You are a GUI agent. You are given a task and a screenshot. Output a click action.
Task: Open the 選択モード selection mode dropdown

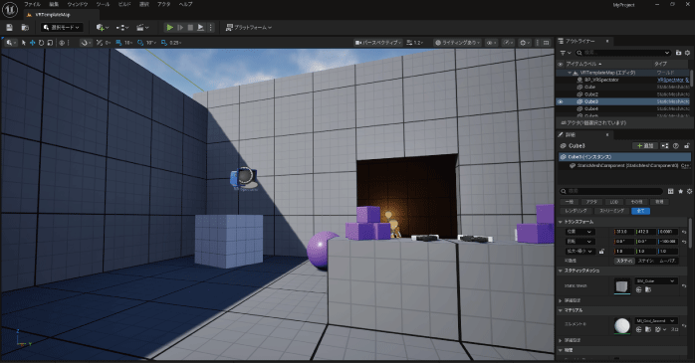point(62,28)
